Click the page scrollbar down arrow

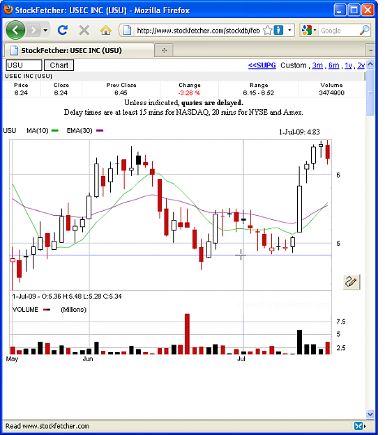[x=370, y=414]
